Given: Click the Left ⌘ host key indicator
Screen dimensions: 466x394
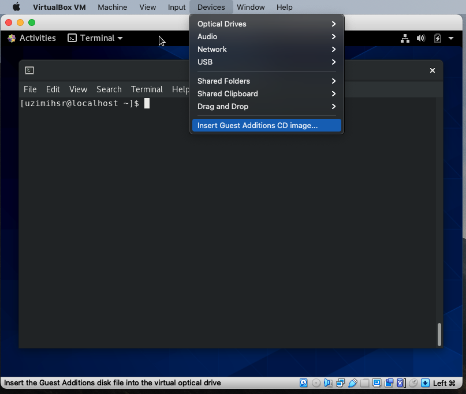Looking at the screenshot, I should click(x=444, y=383).
